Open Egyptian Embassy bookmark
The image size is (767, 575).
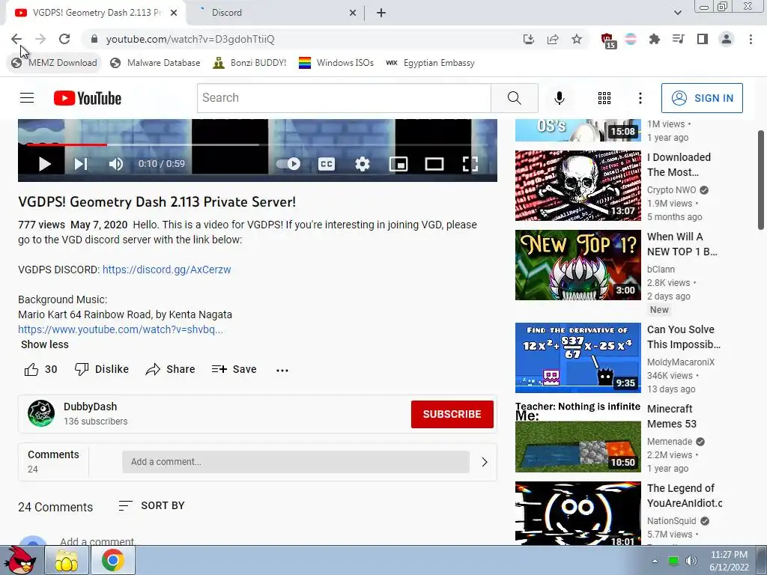(430, 63)
